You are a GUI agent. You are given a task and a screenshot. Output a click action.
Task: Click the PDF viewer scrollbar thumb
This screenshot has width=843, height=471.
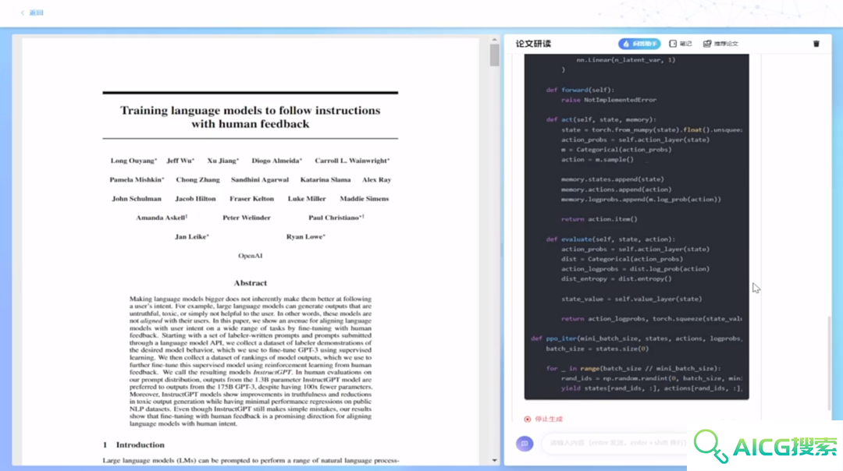tap(495, 55)
